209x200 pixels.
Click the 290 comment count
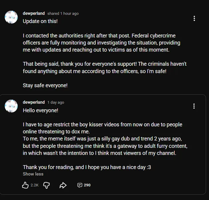pos(87,185)
